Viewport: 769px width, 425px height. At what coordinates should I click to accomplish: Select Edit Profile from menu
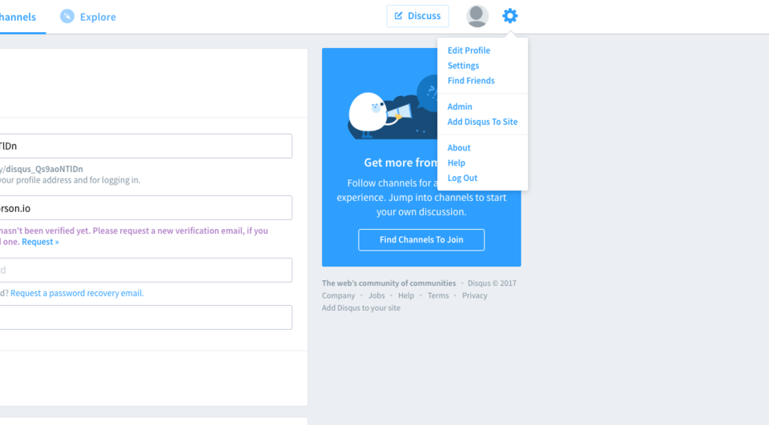tap(469, 50)
